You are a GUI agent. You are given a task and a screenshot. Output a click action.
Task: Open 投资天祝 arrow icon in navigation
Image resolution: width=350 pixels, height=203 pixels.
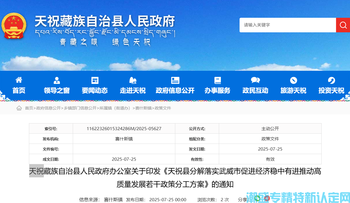[331, 80]
